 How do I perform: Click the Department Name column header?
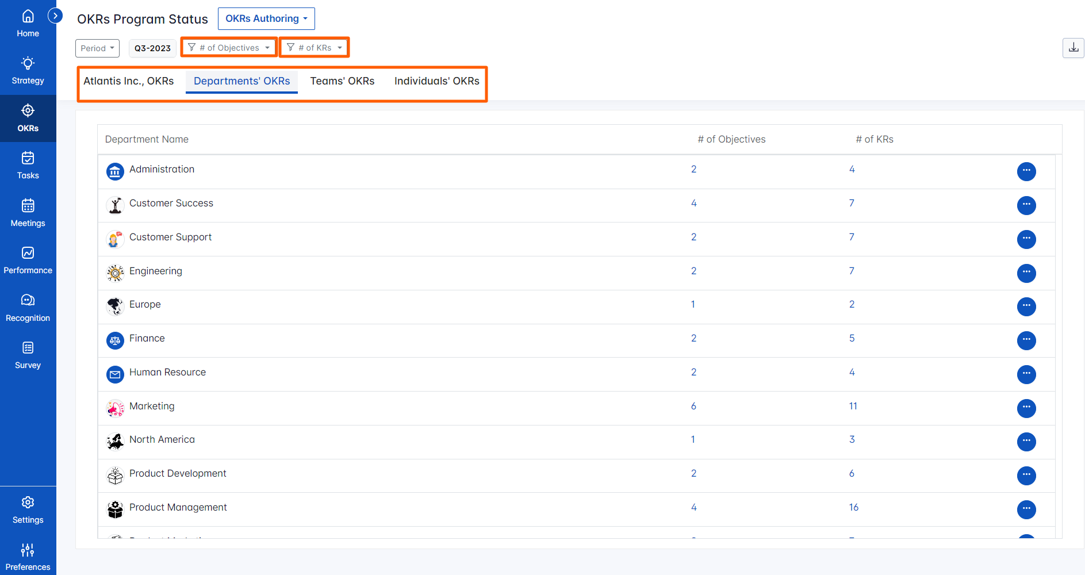point(147,139)
